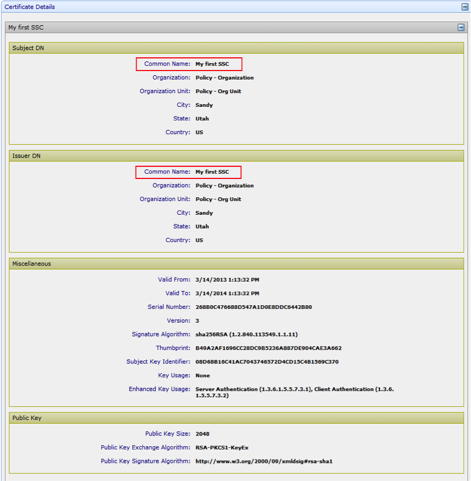The height and width of the screenshot is (481, 471).
Task: Click the Valid To date value
Action: point(227,293)
